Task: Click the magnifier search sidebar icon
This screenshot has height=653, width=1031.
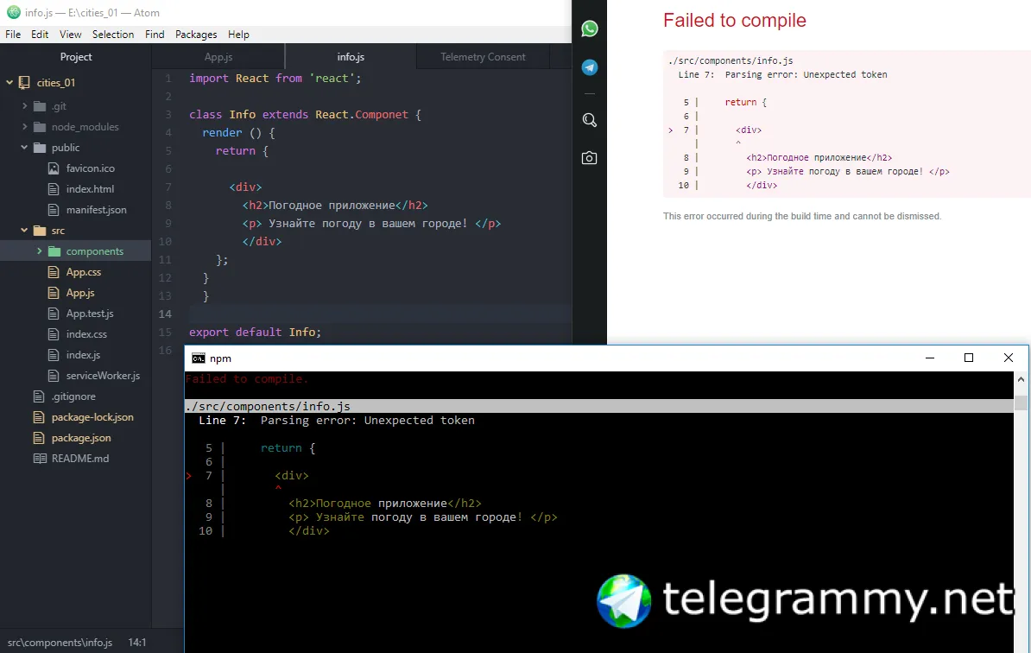Action: [589, 120]
